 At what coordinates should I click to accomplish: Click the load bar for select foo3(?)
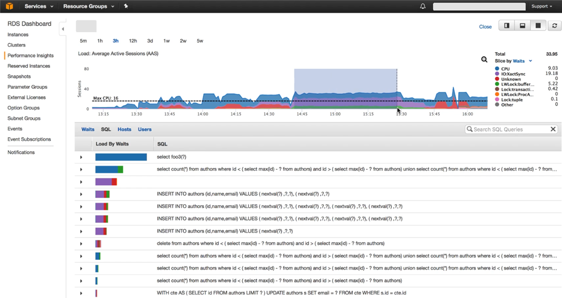[x=121, y=157]
